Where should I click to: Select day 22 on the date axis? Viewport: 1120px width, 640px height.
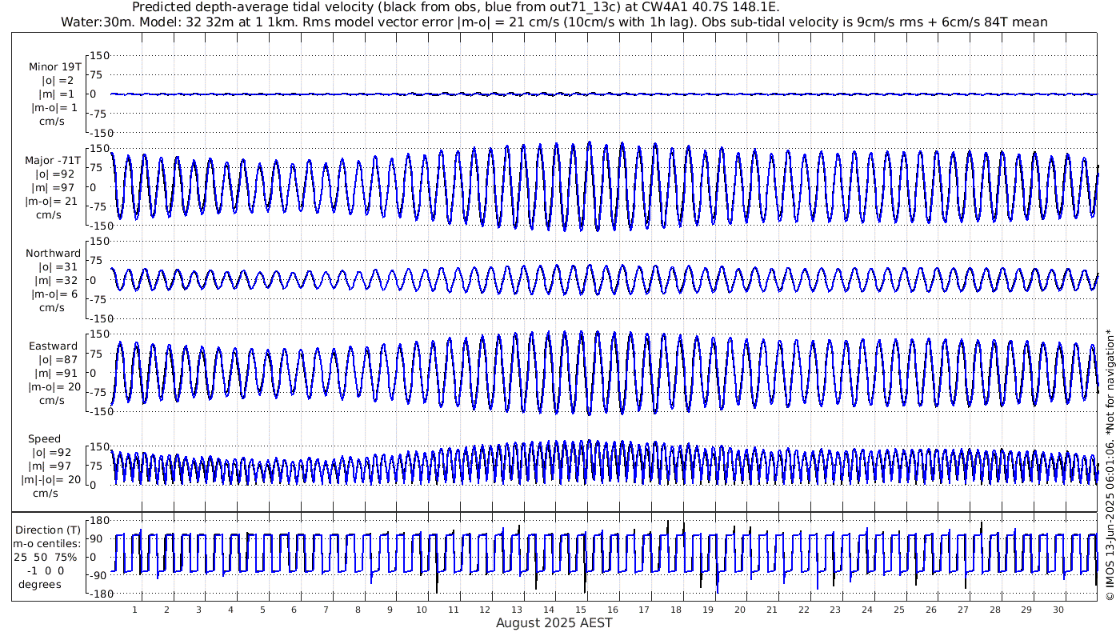click(x=803, y=610)
